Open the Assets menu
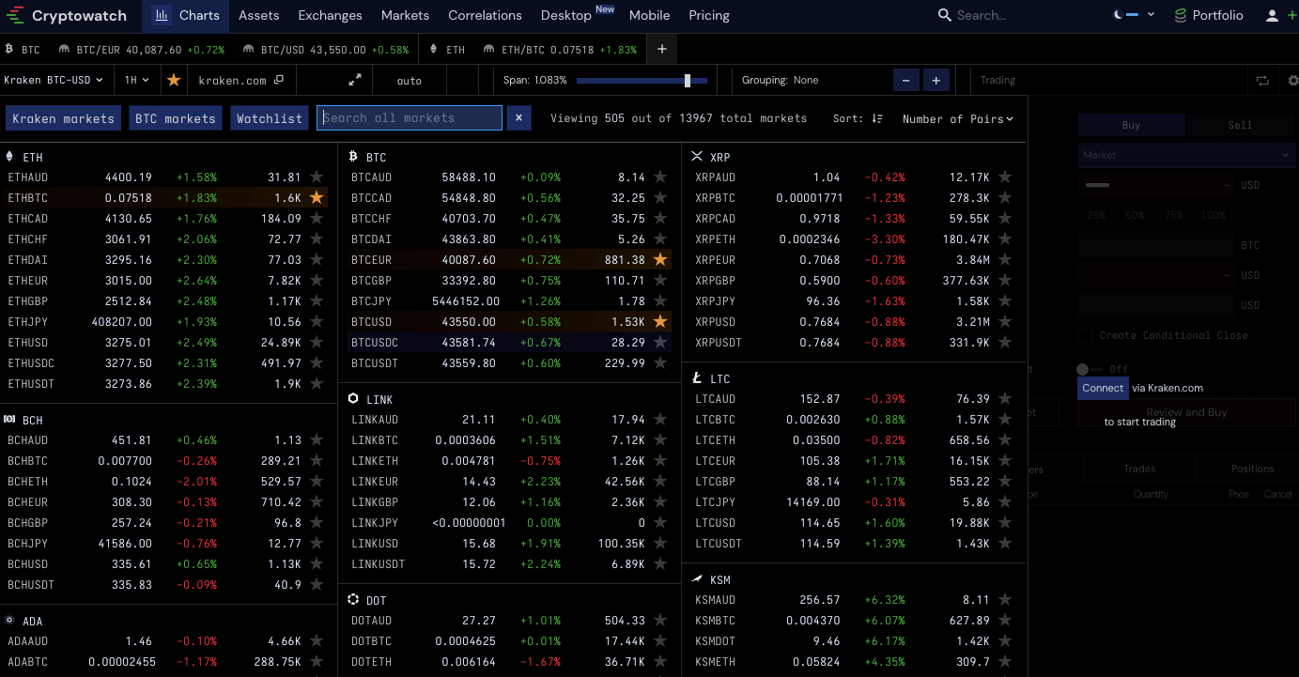1299x677 pixels. (x=259, y=15)
